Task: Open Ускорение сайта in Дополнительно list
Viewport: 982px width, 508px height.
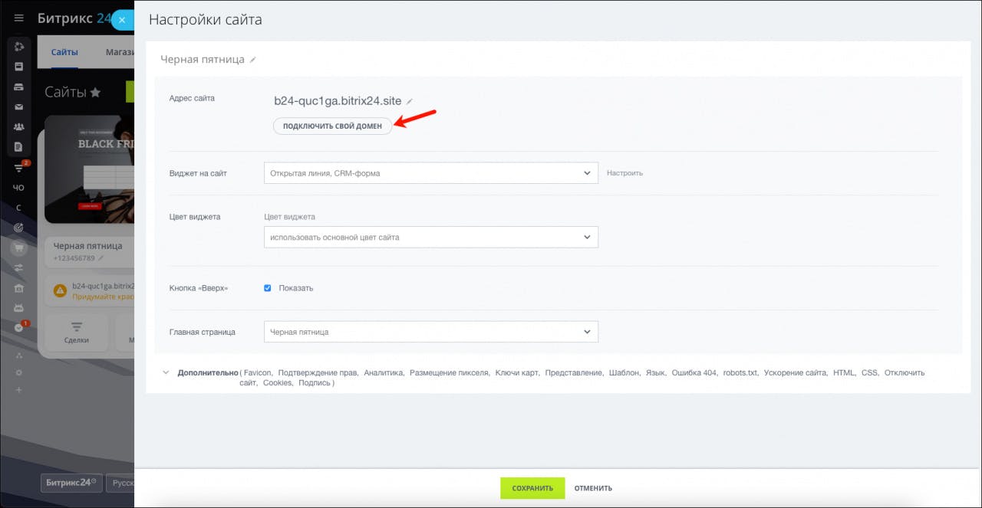Action: [796, 373]
